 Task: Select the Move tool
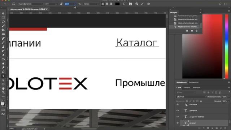tap(3, 13)
